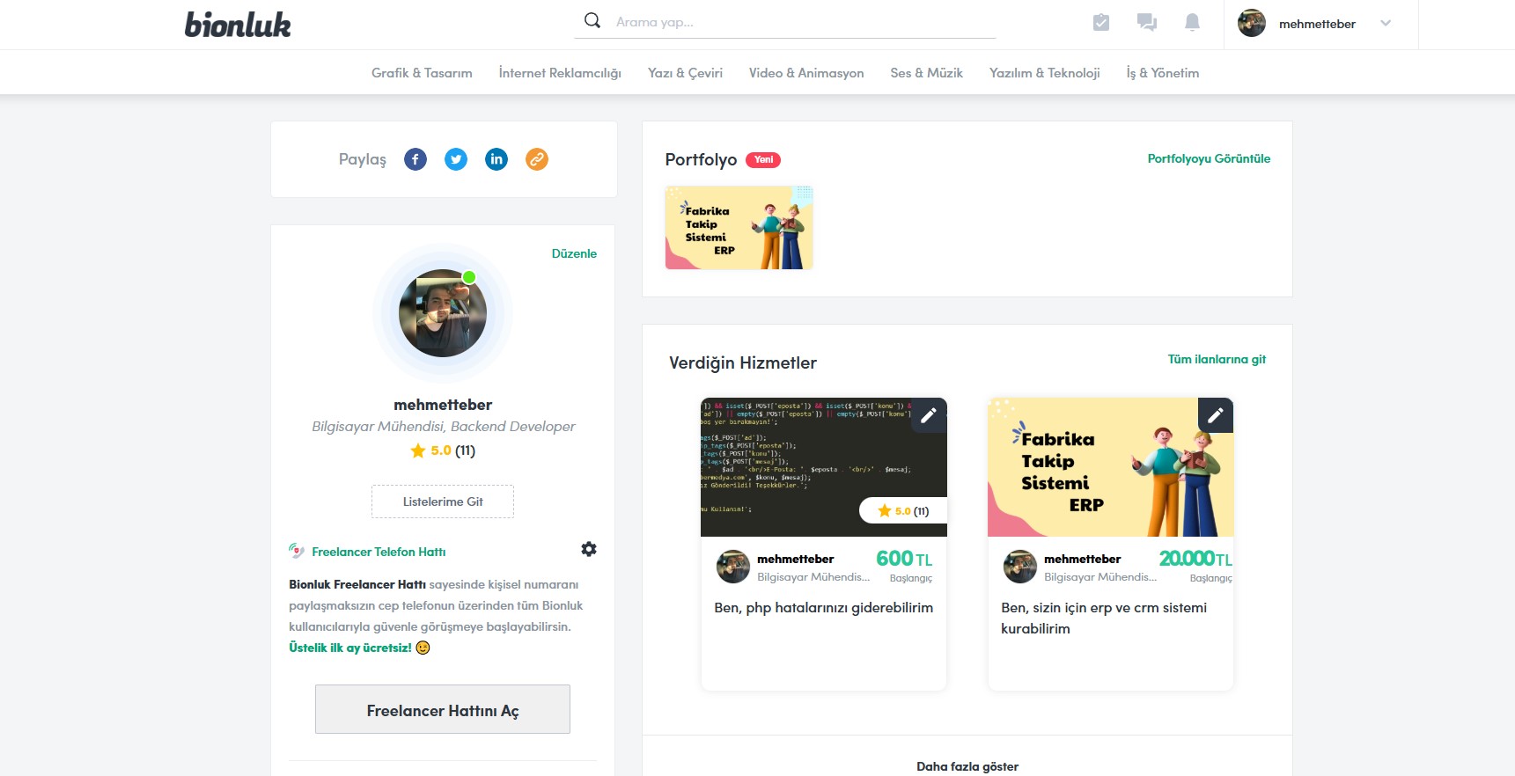Share profile on Facebook icon
The image size is (1515, 776).
pyautogui.click(x=416, y=159)
